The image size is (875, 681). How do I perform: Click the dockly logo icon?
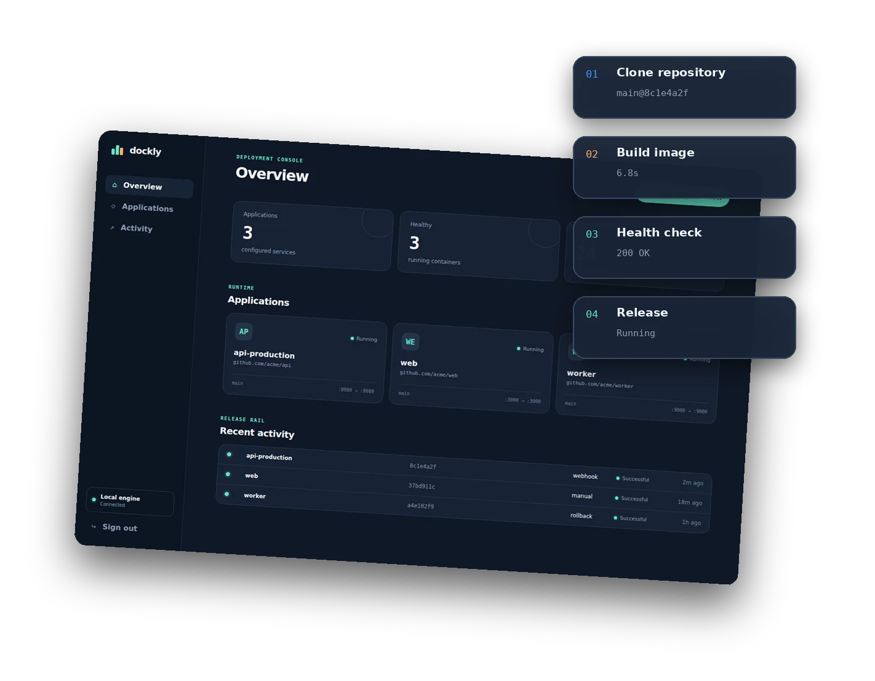(117, 150)
